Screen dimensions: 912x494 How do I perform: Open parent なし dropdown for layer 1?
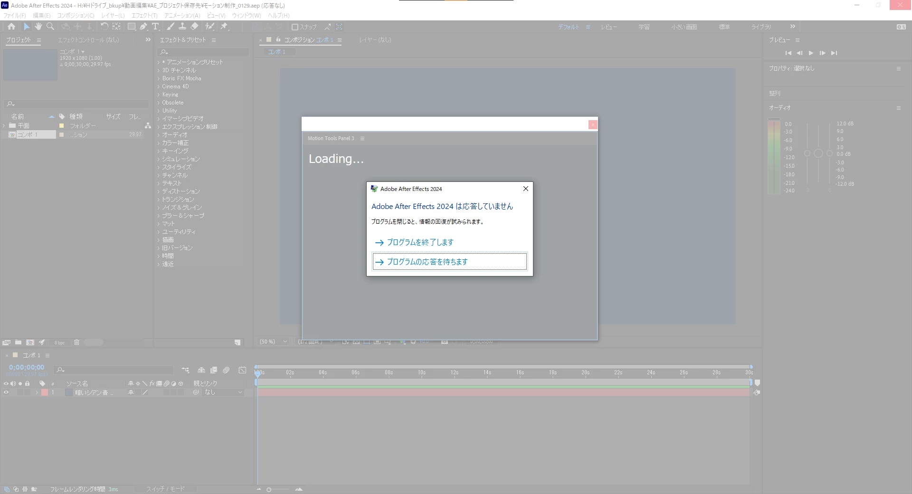(x=223, y=392)
